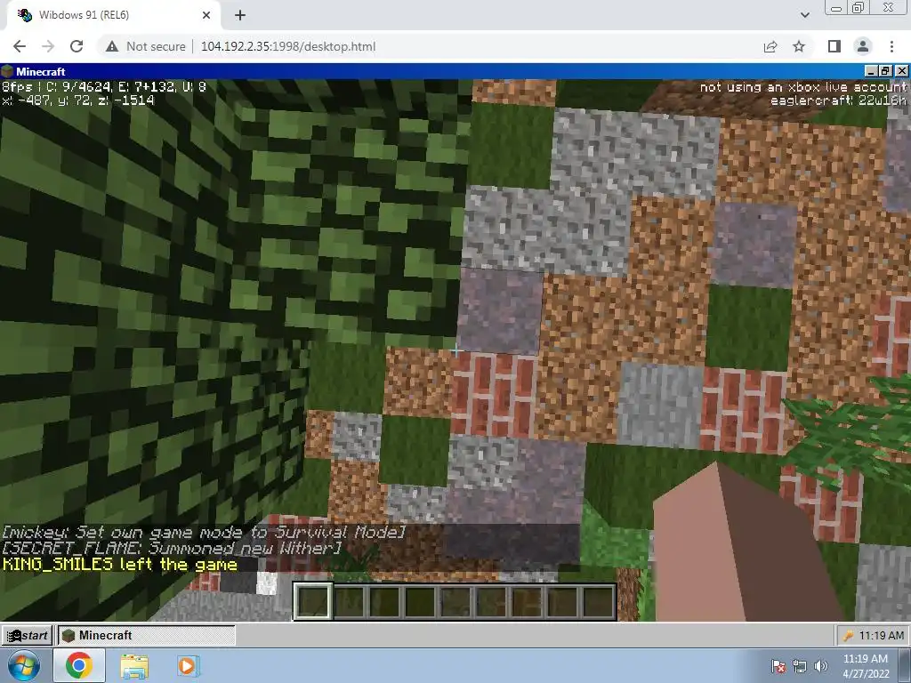Open the volume speaker tray icon
Image resolution: width=911 pixels, height=683 pixels.
click(820, 666)
